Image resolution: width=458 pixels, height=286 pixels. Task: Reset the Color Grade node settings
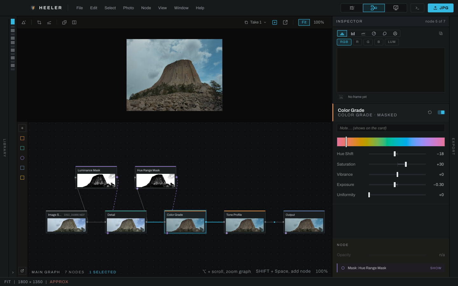(430, 112)
